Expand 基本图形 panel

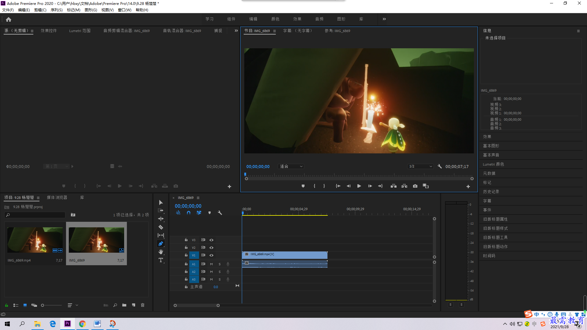coord(491,146)
